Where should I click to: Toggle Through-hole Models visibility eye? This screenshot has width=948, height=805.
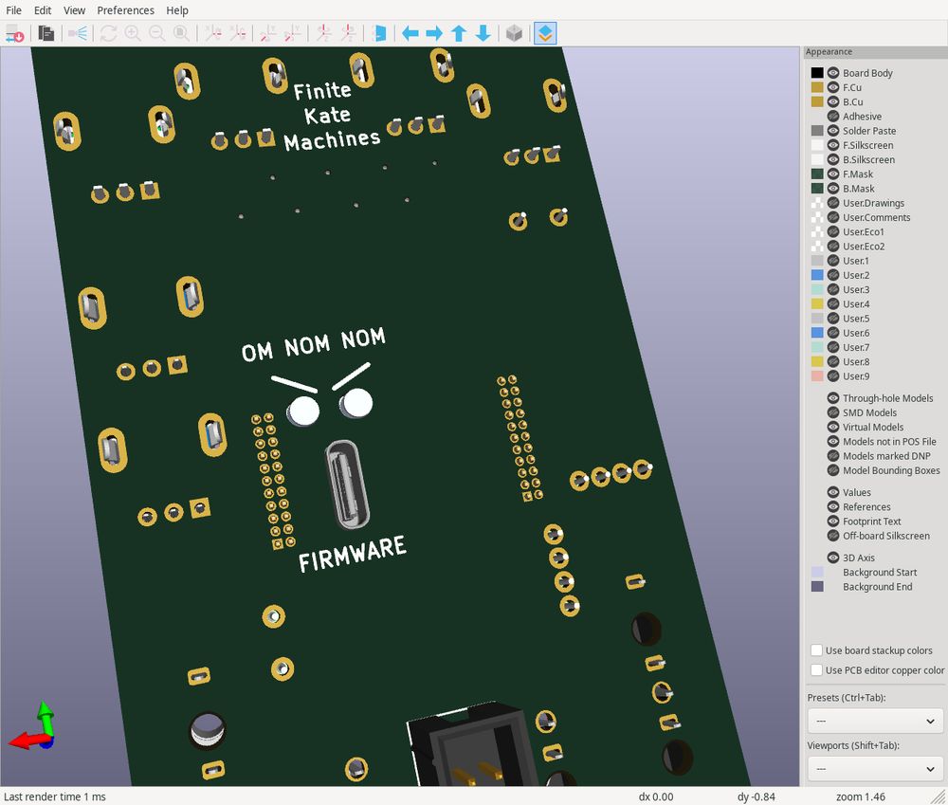[833, 398]
